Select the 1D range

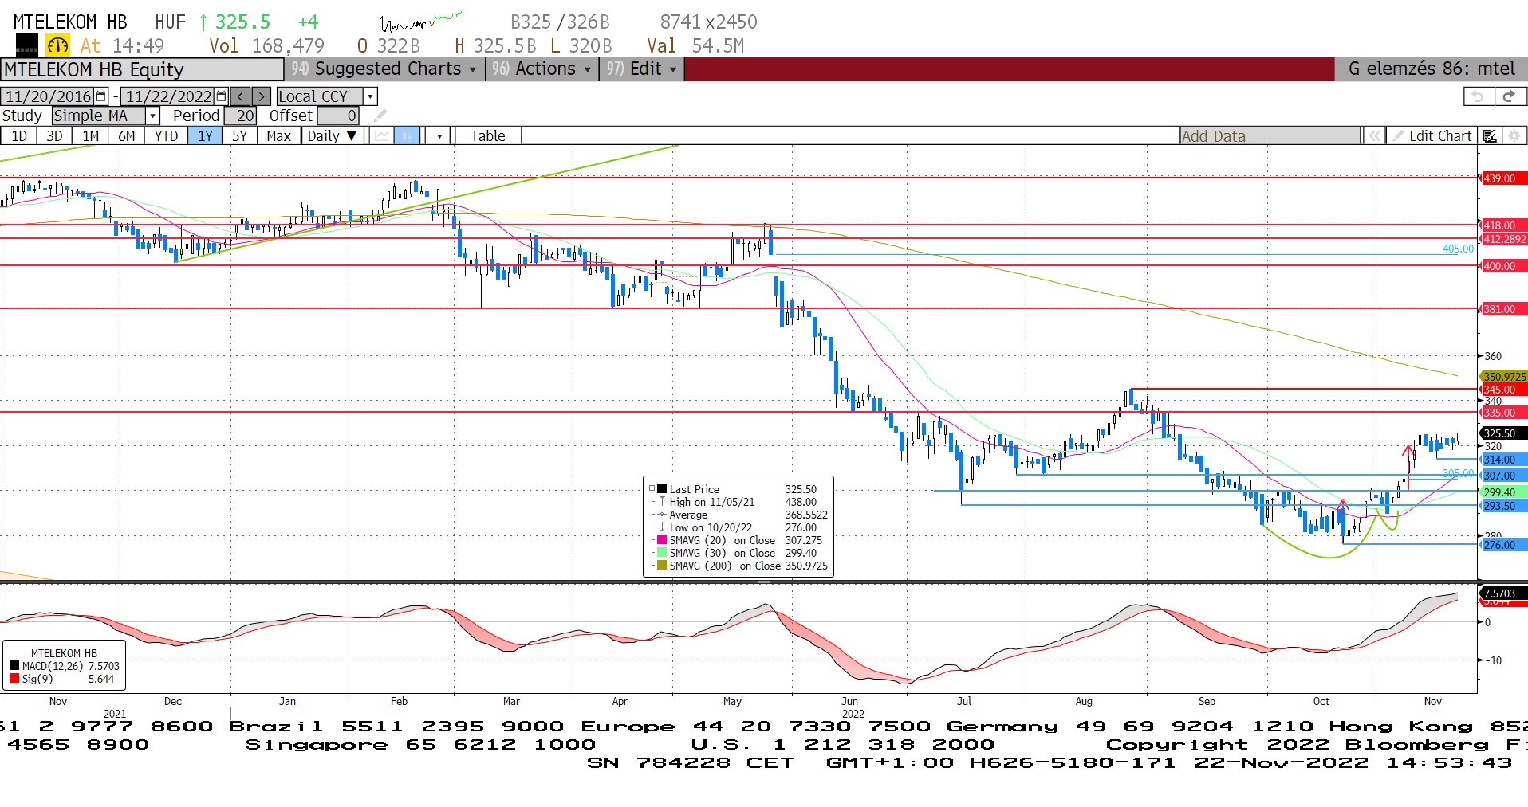pos(19,136)
